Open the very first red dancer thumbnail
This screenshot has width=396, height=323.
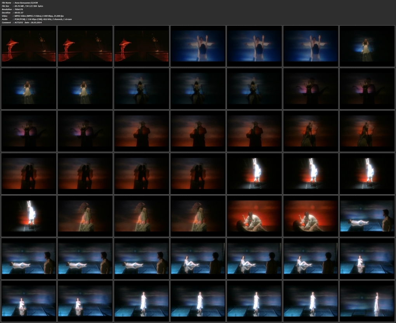point(29,46)
